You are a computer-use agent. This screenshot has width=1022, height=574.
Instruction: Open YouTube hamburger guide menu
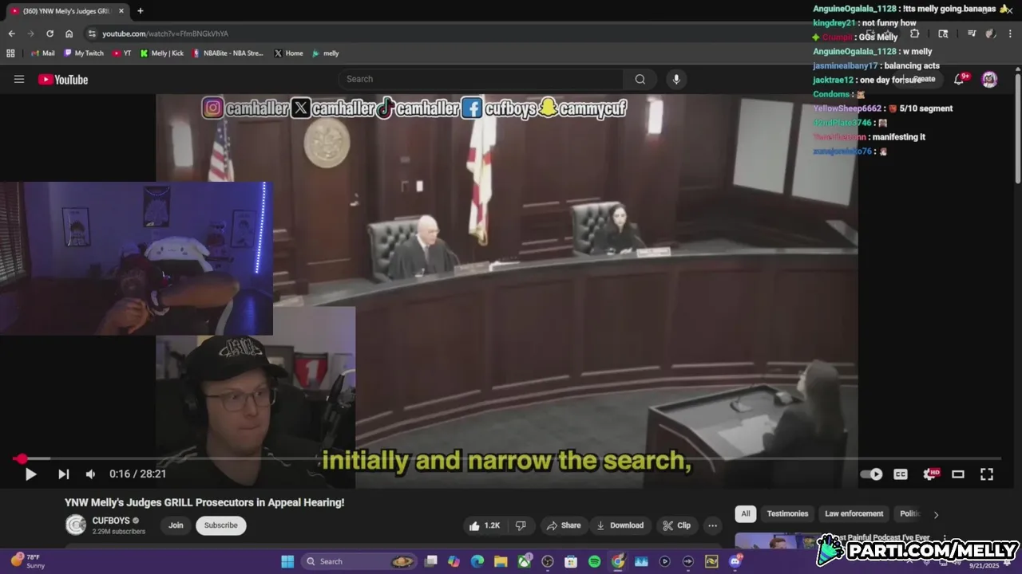tap(19, 79)
